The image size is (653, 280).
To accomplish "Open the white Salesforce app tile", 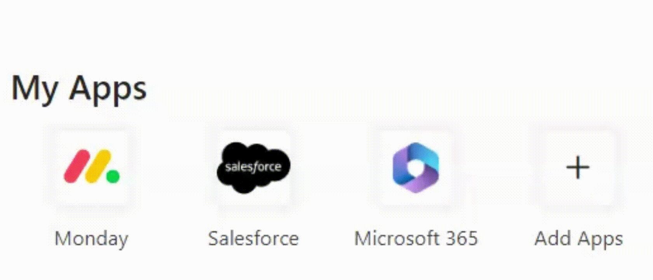I will (x=253, y=168).
